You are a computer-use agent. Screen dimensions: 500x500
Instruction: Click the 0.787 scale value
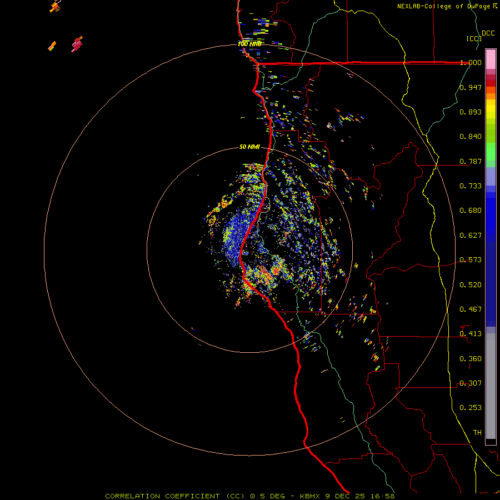tap(471, 161)
